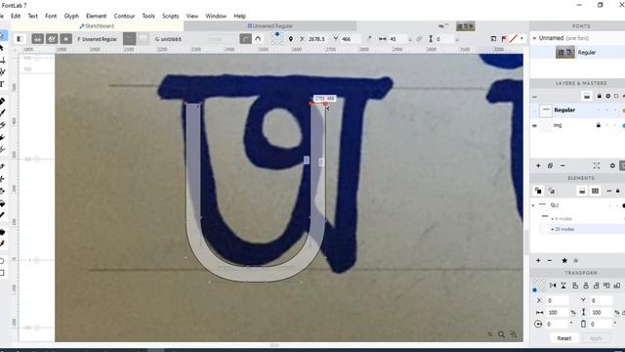Edit the width field showing 45

[x=397, y=39]
